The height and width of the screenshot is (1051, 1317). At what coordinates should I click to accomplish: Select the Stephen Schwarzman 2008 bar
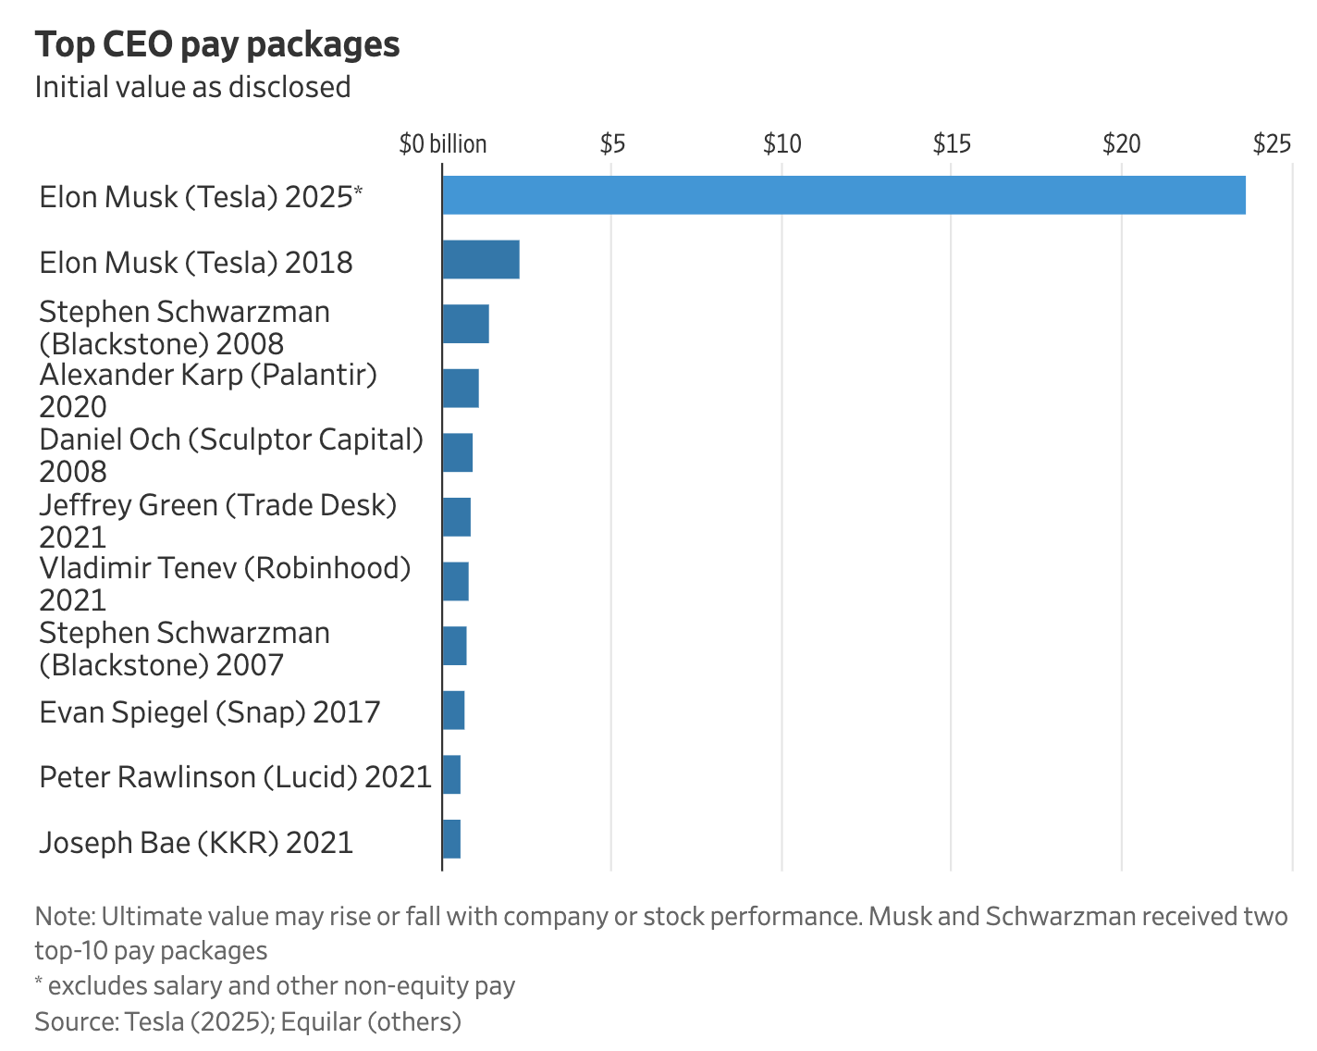click(466, 324)
